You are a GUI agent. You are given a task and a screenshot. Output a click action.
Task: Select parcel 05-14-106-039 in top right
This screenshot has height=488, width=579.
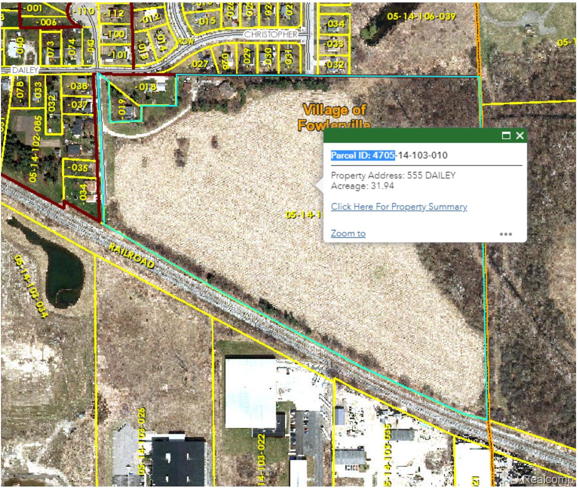(x=421, y=16)
